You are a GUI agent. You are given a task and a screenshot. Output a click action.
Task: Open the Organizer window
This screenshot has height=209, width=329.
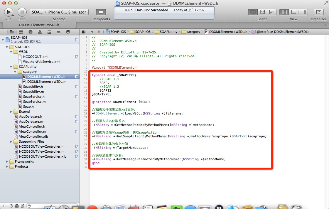pyautogui.click(x=318, y=12)
